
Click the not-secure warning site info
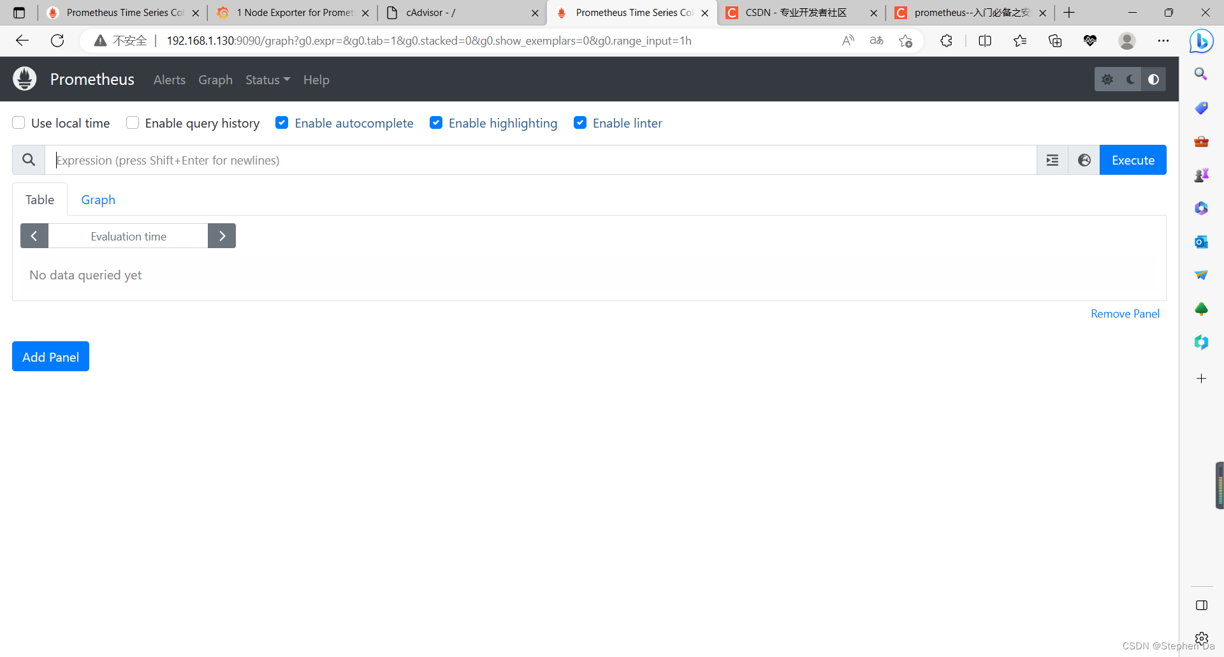pyautogui.click(x=120, y=41)
